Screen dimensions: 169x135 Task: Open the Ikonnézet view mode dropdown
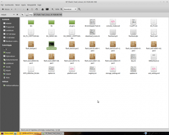pyautogui.click(x=70, y=9)
